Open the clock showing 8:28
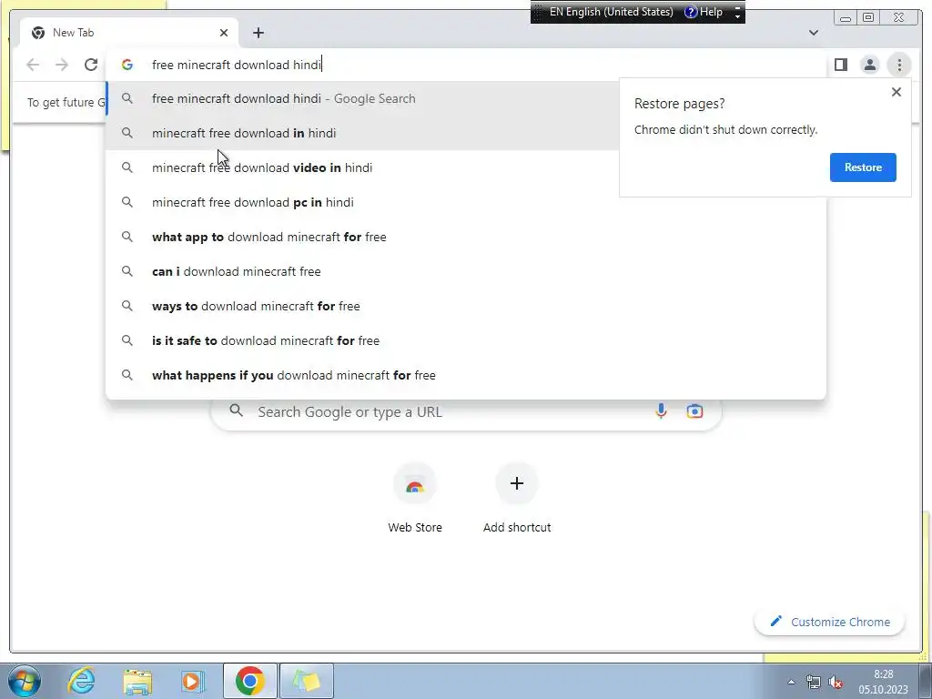Viewport: 932px width, 699px height. pyautogui.click(x=883, y=682)
